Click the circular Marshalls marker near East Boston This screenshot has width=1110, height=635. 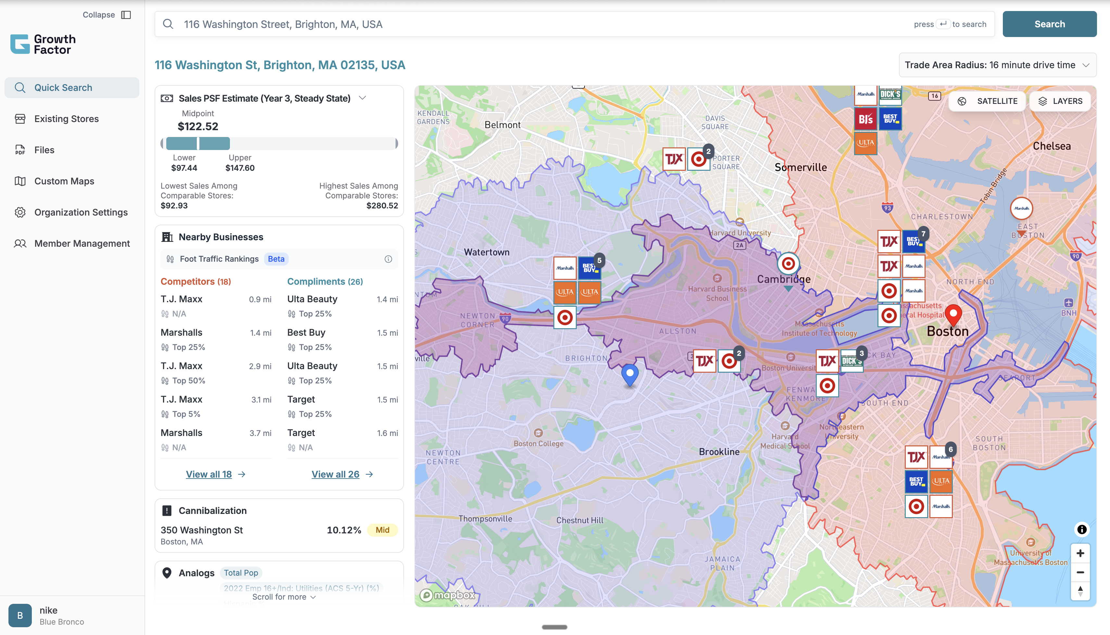tap(1021, 208)
